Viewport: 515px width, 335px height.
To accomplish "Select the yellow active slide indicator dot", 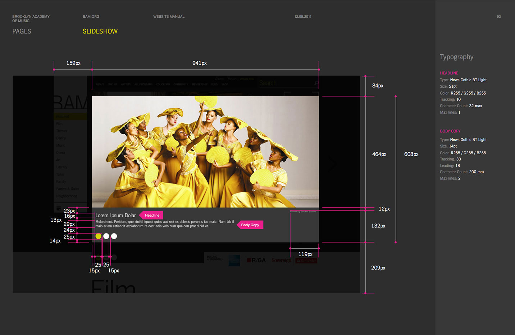I will tap(98, 236).
